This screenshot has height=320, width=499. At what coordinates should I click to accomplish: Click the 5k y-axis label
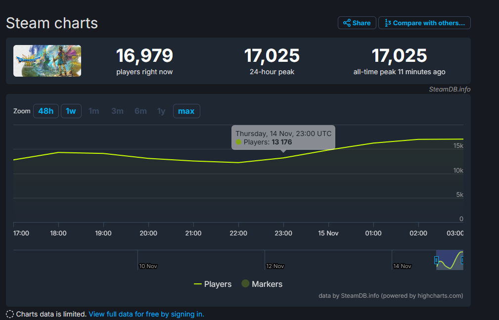pos(459,194)
